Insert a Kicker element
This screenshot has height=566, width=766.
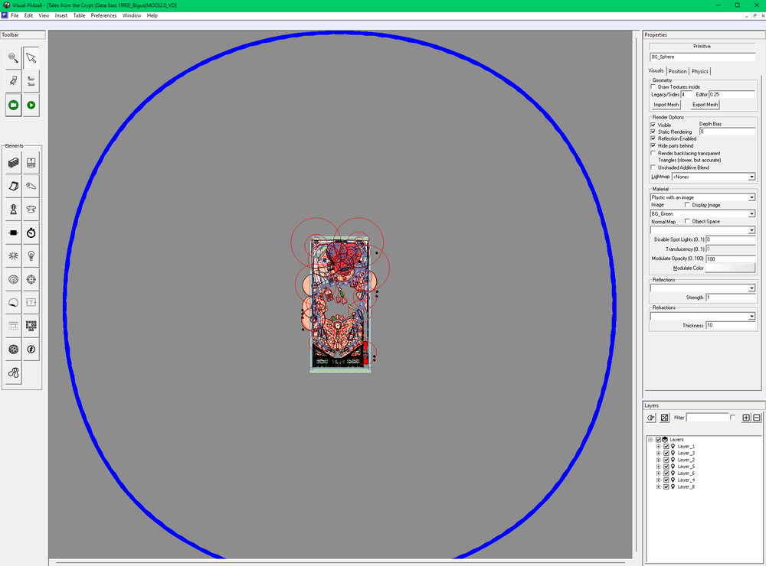pos(13,279)
